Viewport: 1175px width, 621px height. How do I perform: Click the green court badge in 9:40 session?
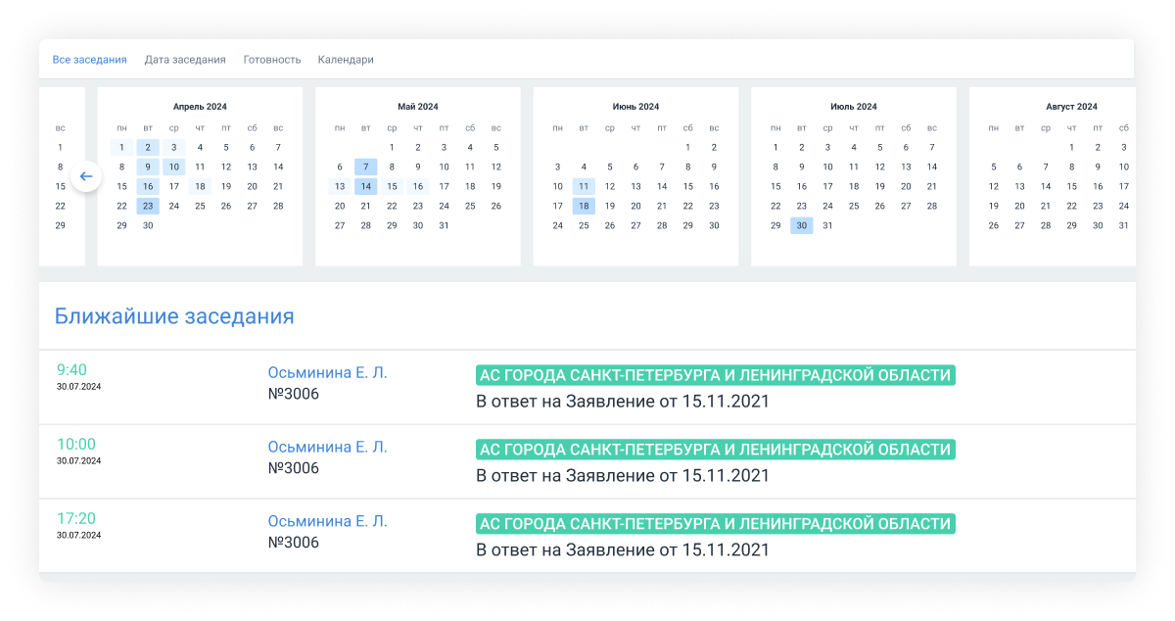[x=715, y=375]
